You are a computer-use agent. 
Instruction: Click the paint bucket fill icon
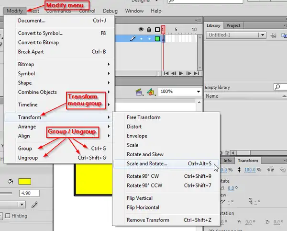(10, 181)
